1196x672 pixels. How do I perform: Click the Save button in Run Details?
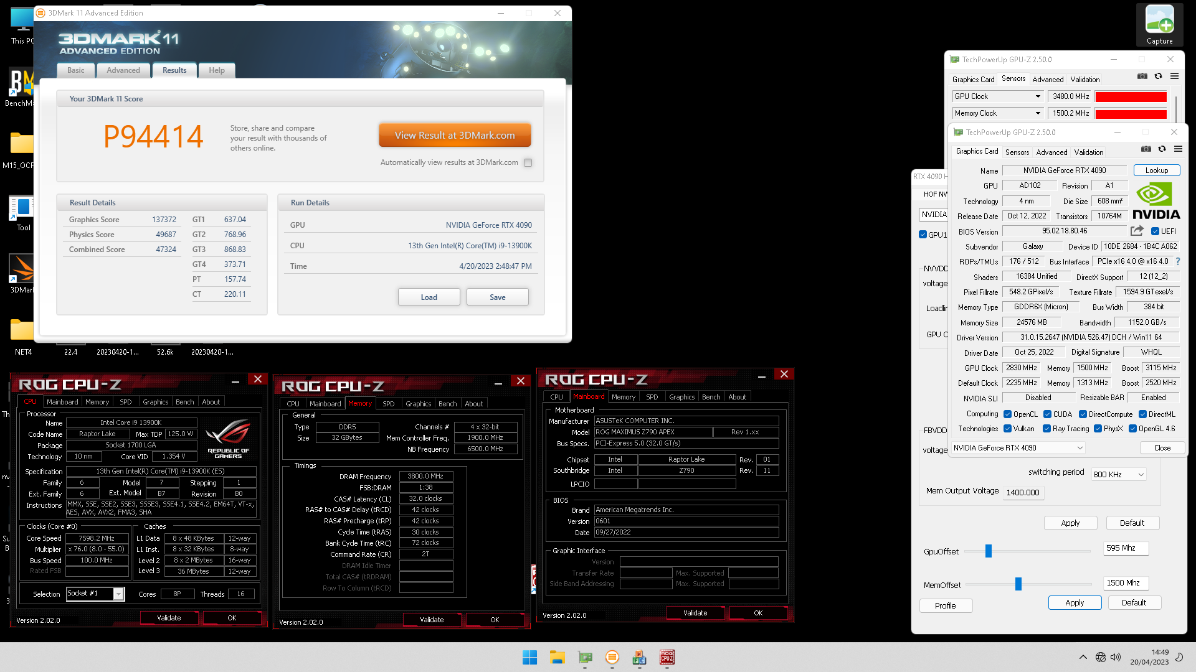497,297
